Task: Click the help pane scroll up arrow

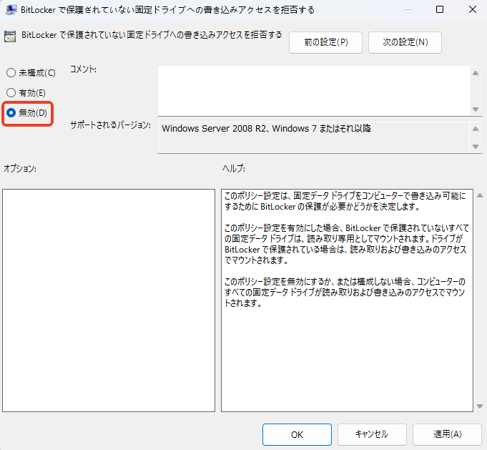Action: [x=480, y=195]
